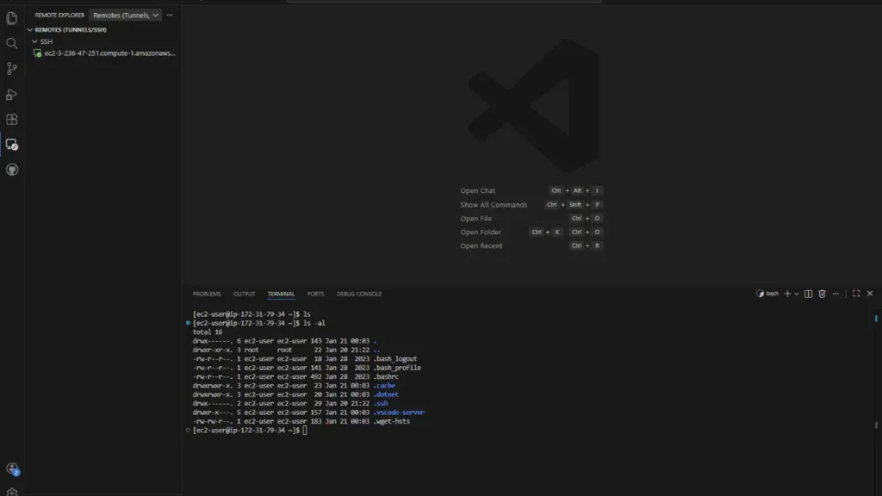Switch to the PROBLEMS tab
This screenshot has height=496, width=882.
point(207,294)
